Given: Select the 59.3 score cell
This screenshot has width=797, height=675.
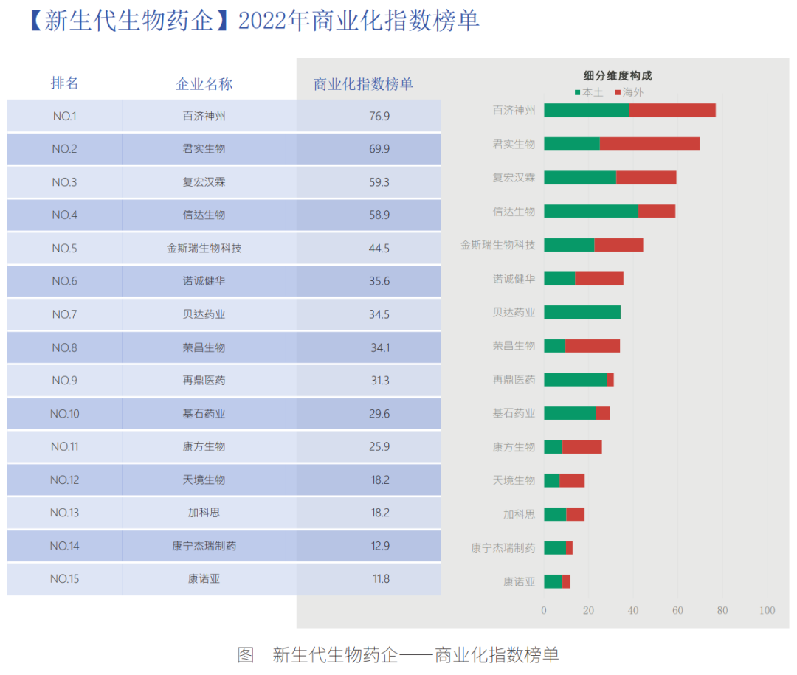Looking at the screenshot, I should point(379,182).
